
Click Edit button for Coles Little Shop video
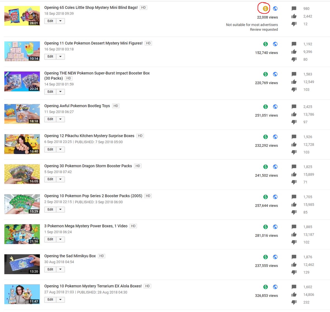(x=50, y=21)
